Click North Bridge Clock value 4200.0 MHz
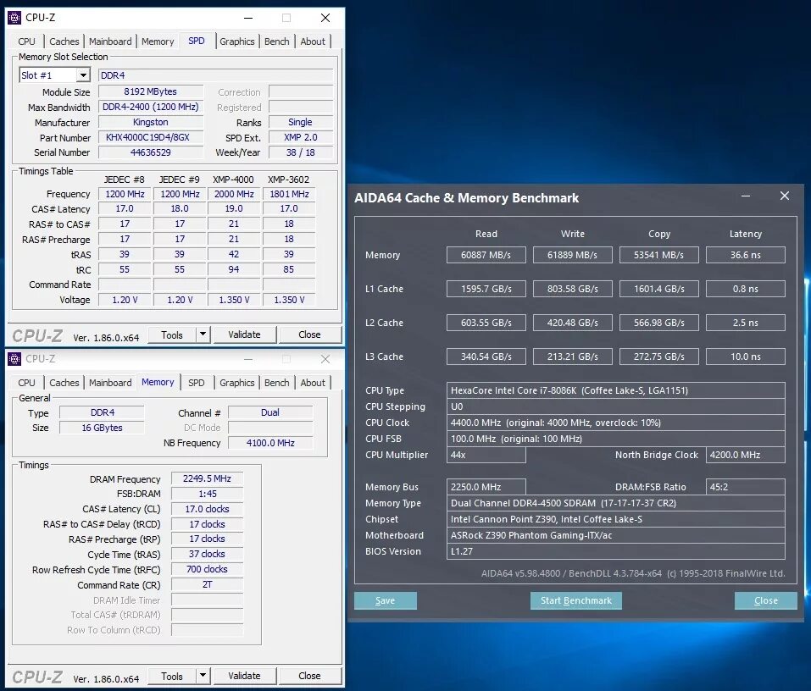811x691 pixels. [x=745, y=455]
